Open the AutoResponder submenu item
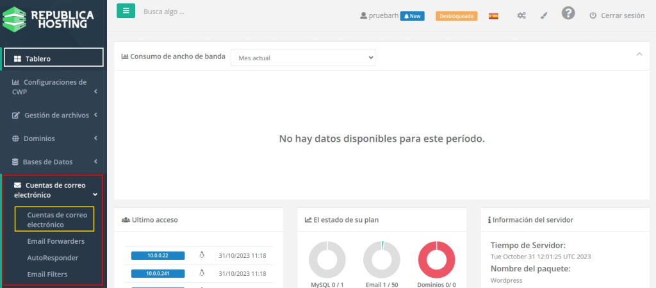This screenshot has height=288, width=656. point(53,258)
